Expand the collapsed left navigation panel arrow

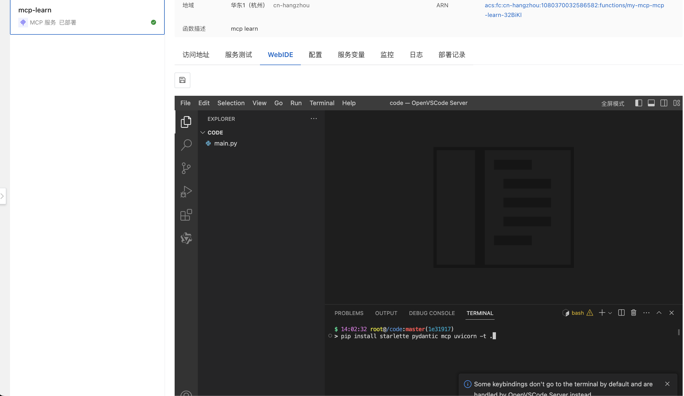[3, 196]
